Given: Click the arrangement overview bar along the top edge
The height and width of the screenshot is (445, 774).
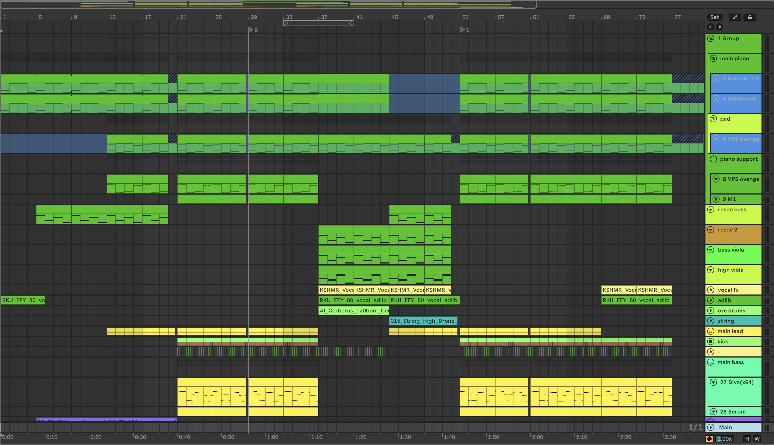Looking at the screenshot, I should pyautogui.click(x=268, y=4).
